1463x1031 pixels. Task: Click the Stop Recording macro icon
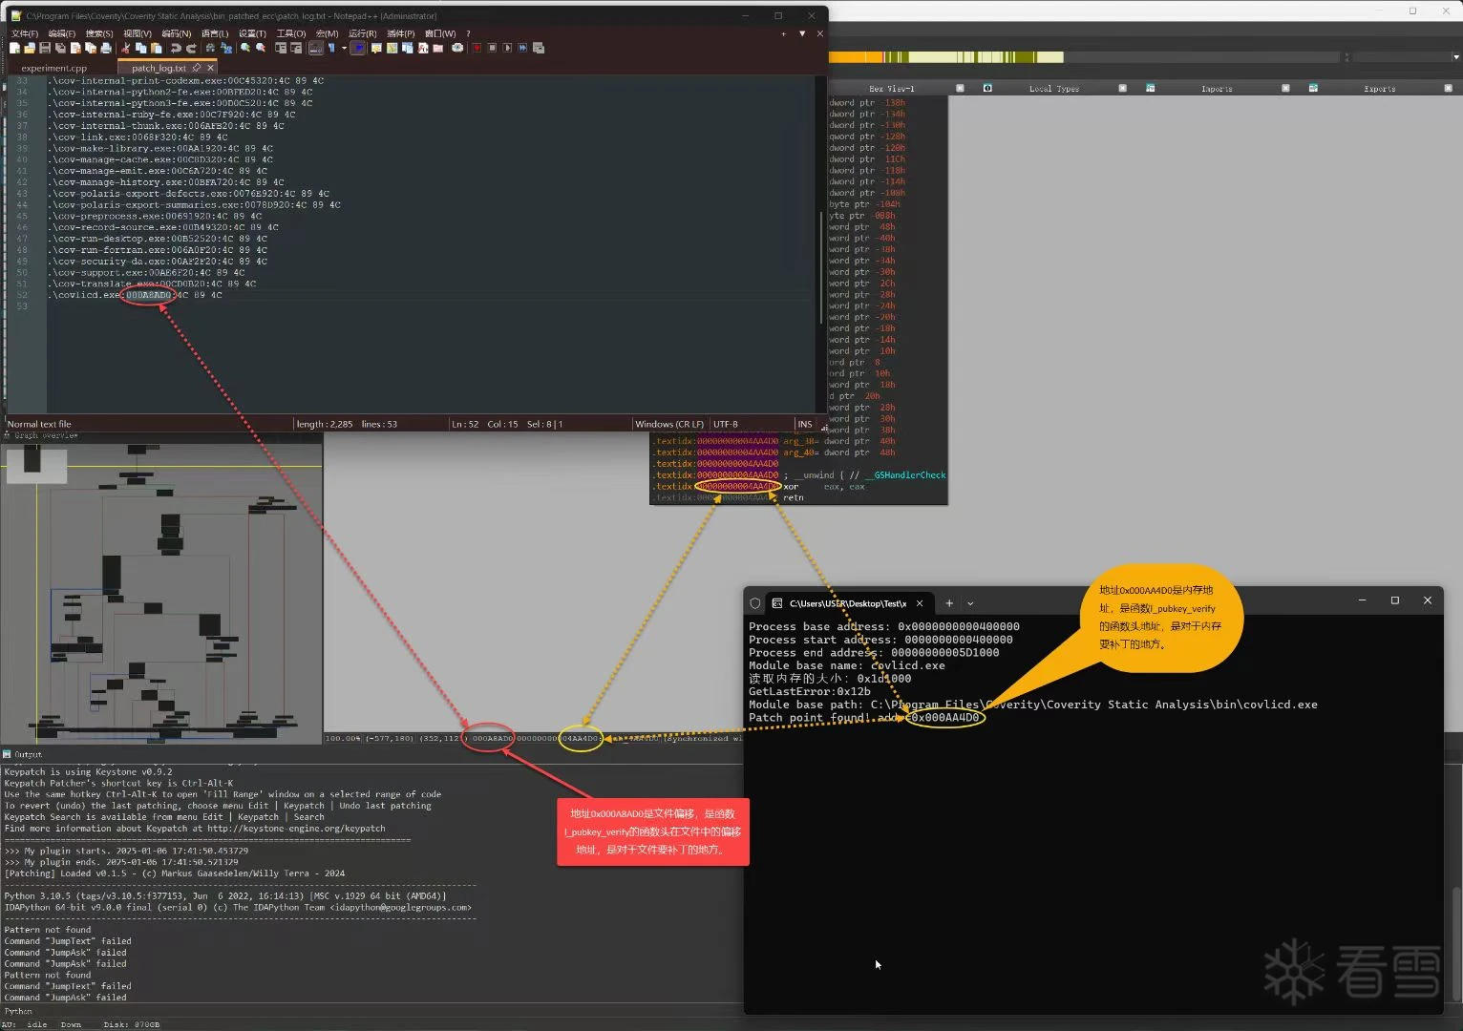(492, 48)
